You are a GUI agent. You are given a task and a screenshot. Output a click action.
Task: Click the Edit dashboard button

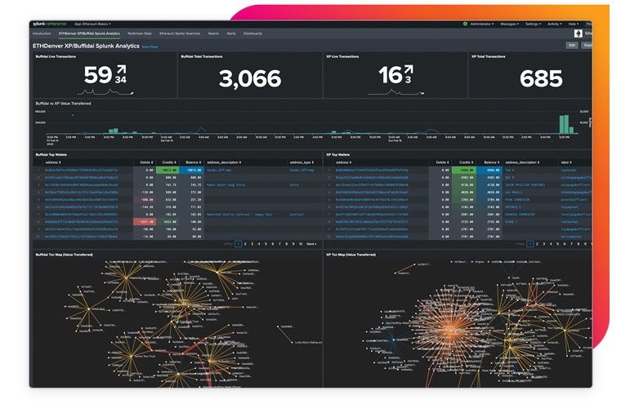[572, 46]
